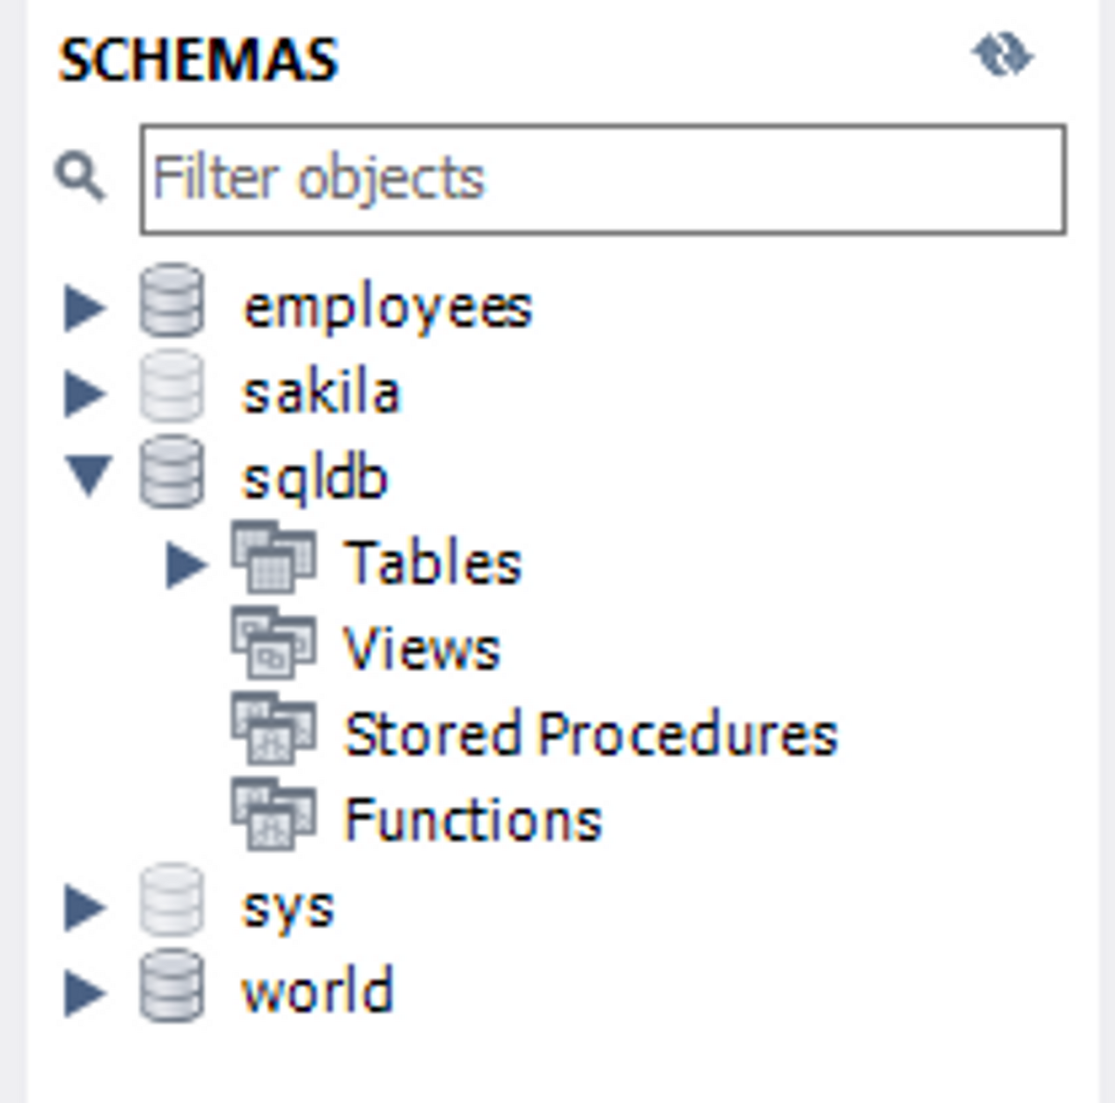Expand the sys schema arrow
This screenshot has height=1103, width=1115.
84,906
